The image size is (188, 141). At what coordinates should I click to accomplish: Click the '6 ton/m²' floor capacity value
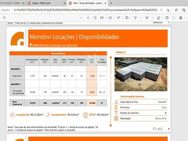162,102
